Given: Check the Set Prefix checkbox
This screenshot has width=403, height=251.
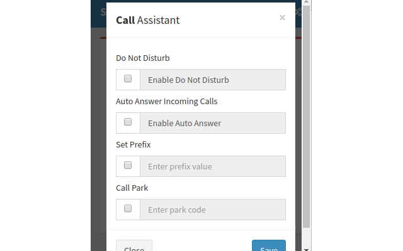Looking at the screenshot, I should 128,165.
